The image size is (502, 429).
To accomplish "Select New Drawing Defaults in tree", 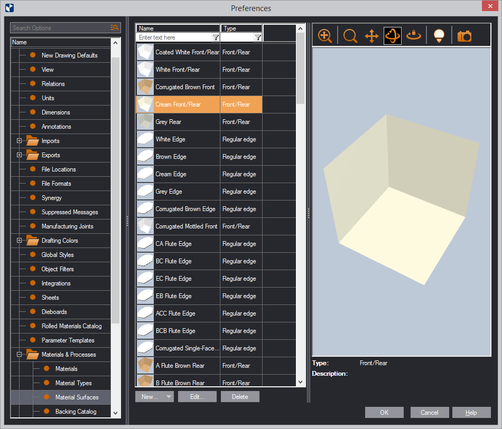I will tap(69, 55).
